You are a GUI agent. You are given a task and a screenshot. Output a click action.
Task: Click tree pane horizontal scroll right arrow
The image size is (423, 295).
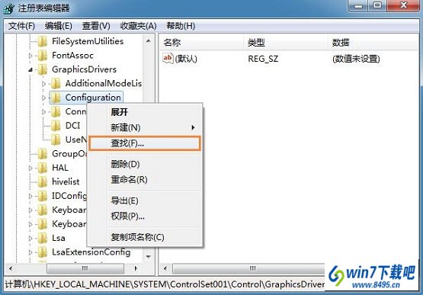point(136,268)
